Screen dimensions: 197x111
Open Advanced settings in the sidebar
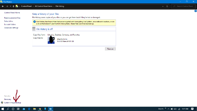coord(11,28)
